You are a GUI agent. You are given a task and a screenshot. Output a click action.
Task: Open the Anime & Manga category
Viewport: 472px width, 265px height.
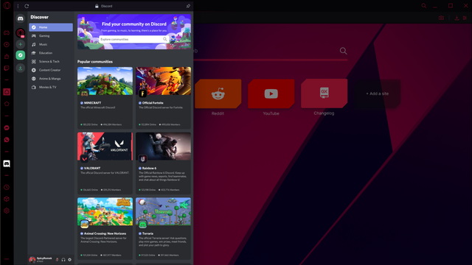[x=51, y=79]
